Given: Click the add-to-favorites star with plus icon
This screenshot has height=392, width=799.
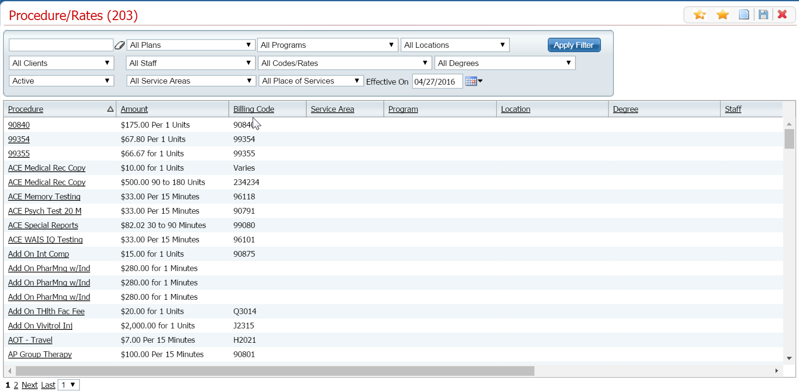Looking at the screenshot, I should point(699,15).
